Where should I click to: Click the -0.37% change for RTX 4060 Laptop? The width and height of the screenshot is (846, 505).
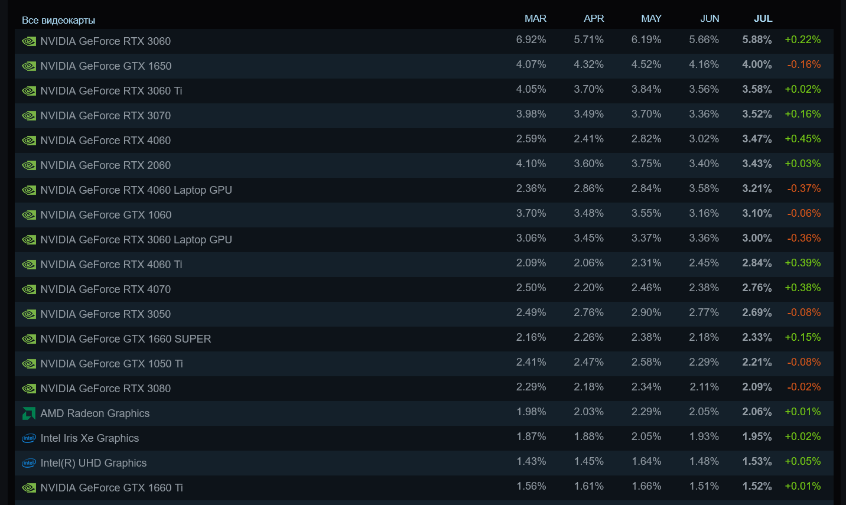point(803,188)
